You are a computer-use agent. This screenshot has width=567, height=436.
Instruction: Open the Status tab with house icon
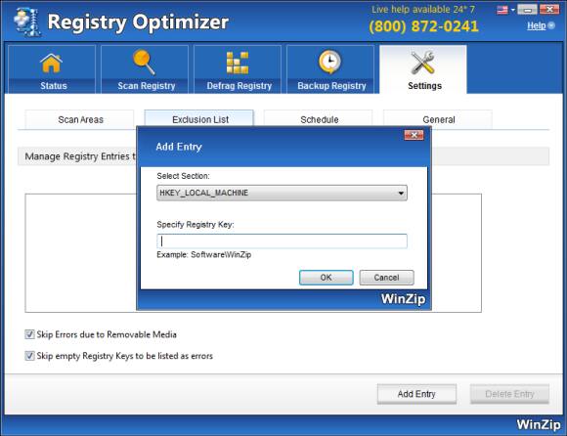pos(52,69)
